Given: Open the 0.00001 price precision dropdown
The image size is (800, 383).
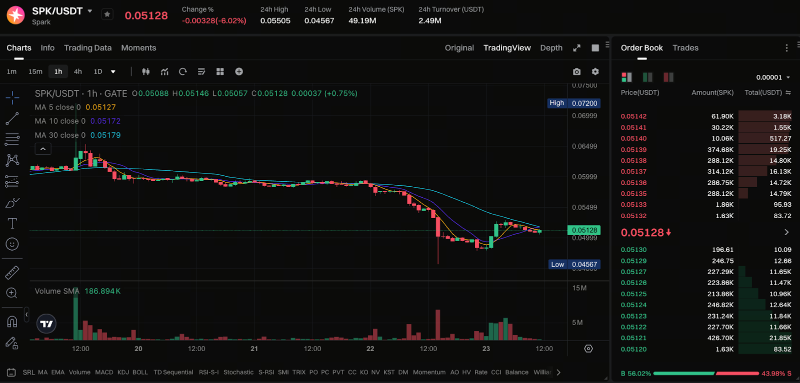Looking at the screenshot, I should coord(773,77).
